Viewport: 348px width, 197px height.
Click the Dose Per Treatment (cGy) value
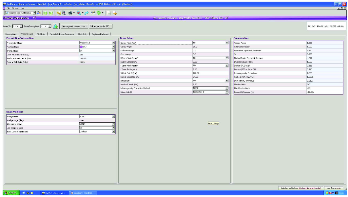97,54
